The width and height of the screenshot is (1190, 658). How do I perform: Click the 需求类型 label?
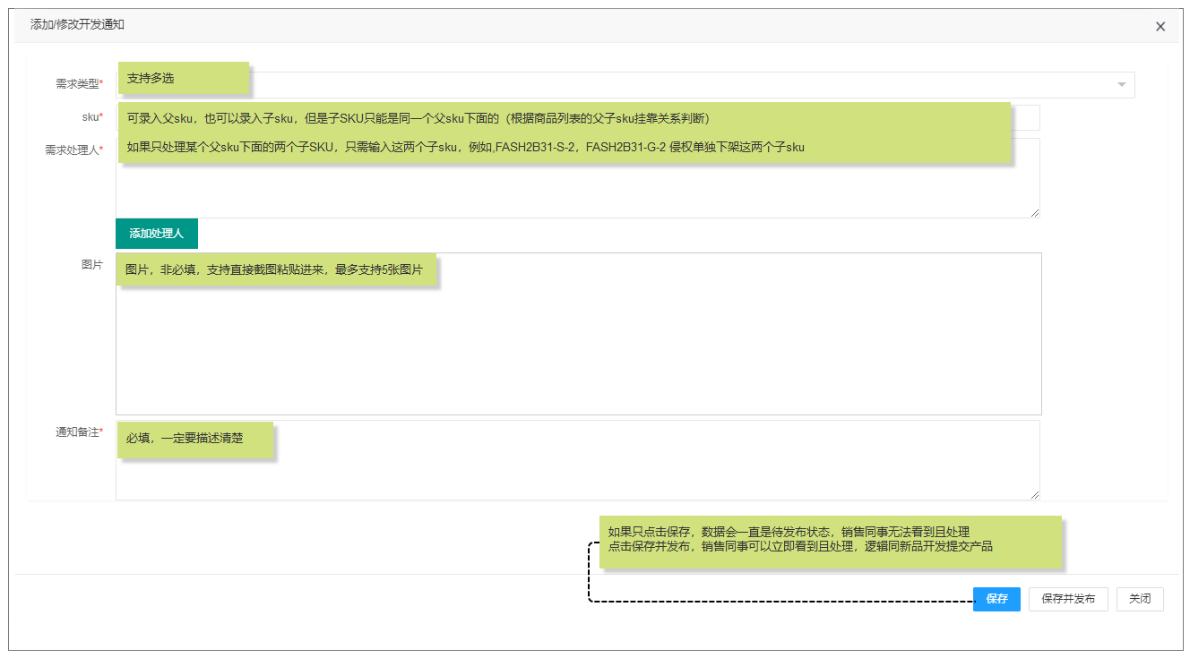pyautogui.click(x=79, y=83)
